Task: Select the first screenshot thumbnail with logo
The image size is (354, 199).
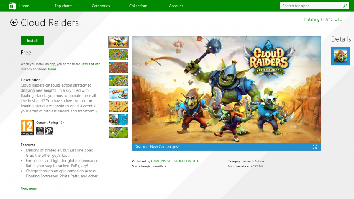Action: [x=118, y=42]
